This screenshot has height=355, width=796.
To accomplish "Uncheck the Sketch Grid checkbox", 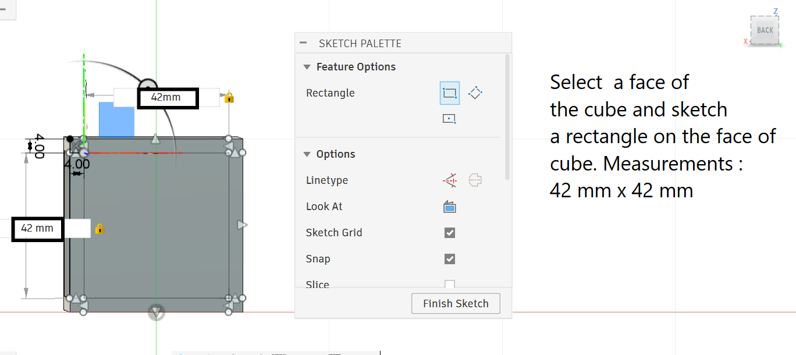I will (450, 233).
